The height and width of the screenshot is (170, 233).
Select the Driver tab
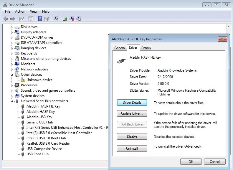point(133,47)
